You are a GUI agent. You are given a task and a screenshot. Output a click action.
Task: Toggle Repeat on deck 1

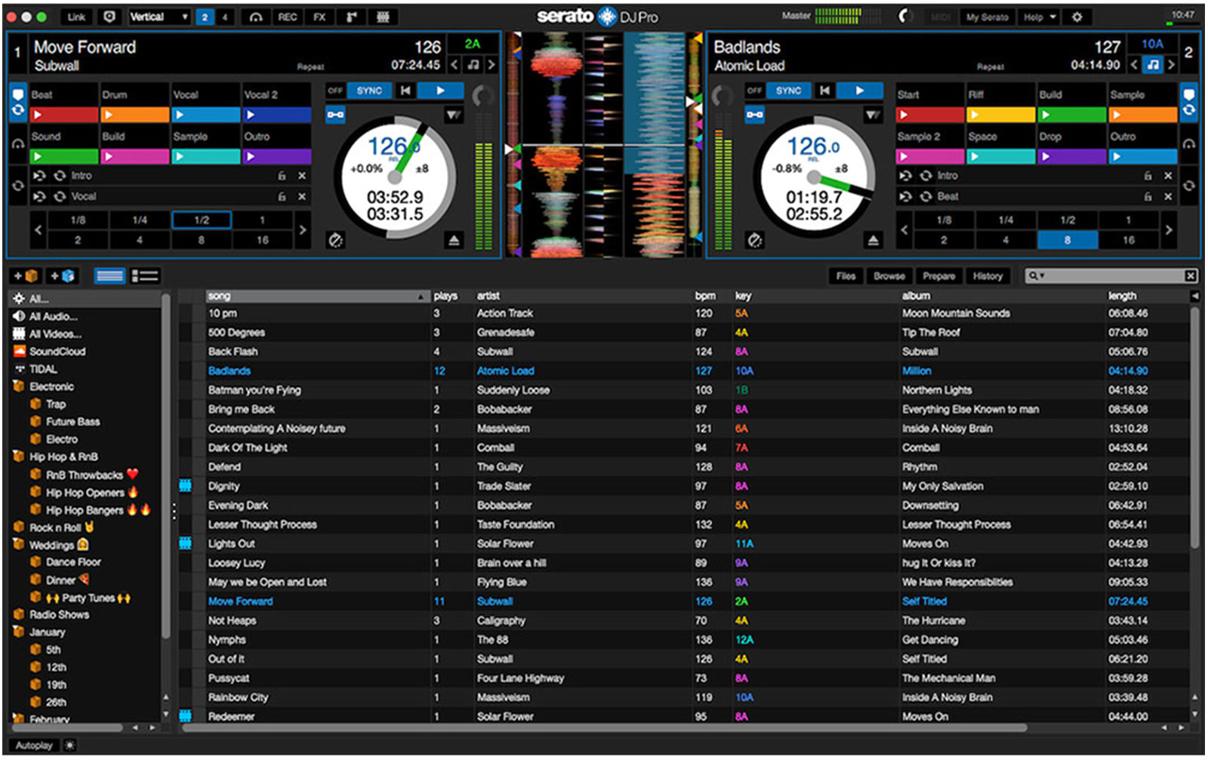[x=310, y=67]
